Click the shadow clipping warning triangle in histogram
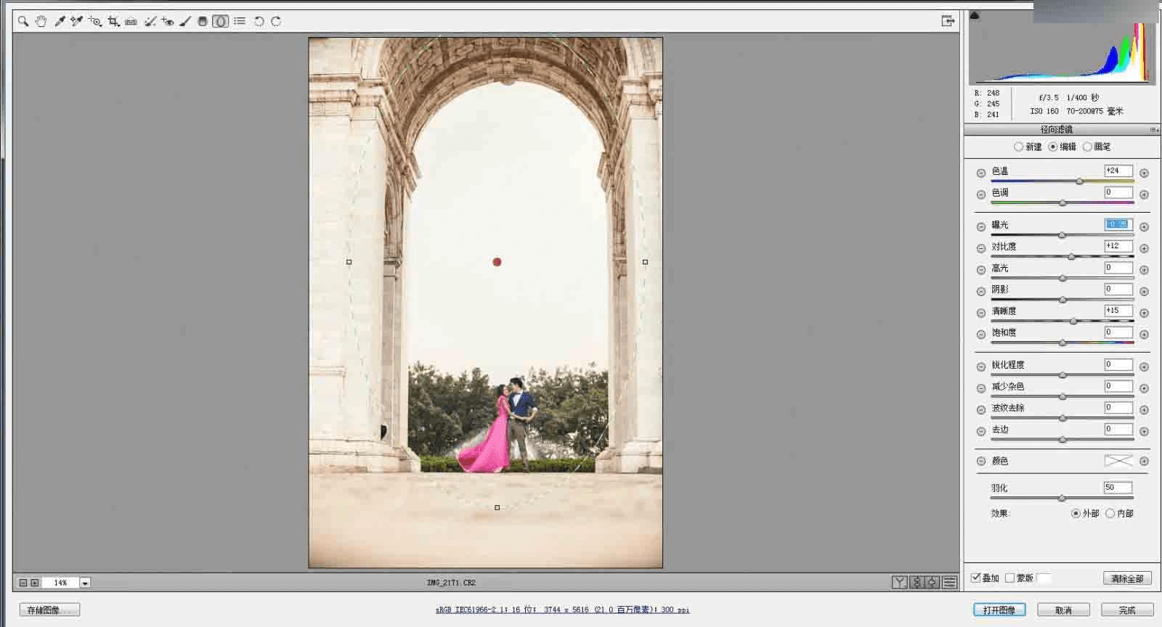Image resolution: width=1162 pixels, height=627 pixels. [975, 16]
